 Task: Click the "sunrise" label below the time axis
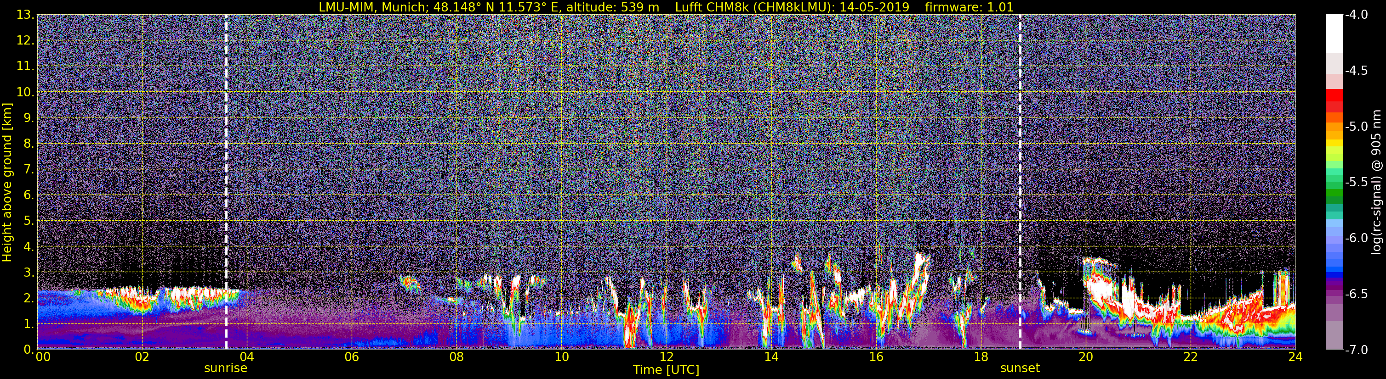pos(225,368)
